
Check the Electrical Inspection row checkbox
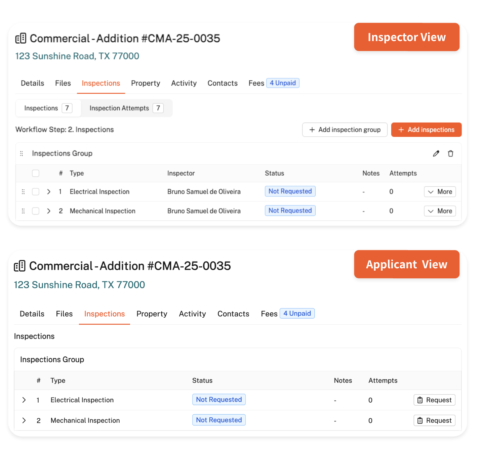click(x=36, y=192)
